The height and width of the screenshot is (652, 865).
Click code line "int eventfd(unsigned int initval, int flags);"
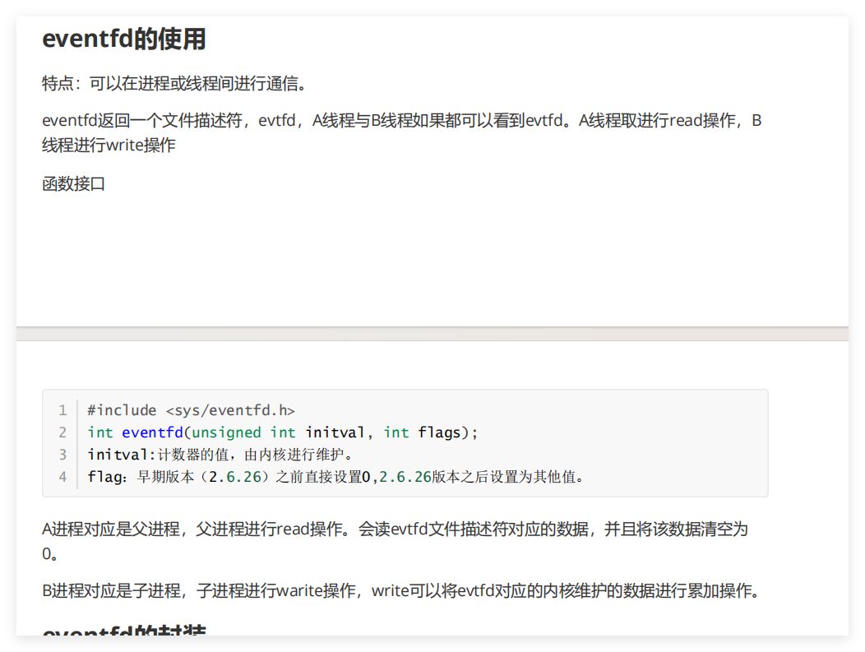[283, 432]
